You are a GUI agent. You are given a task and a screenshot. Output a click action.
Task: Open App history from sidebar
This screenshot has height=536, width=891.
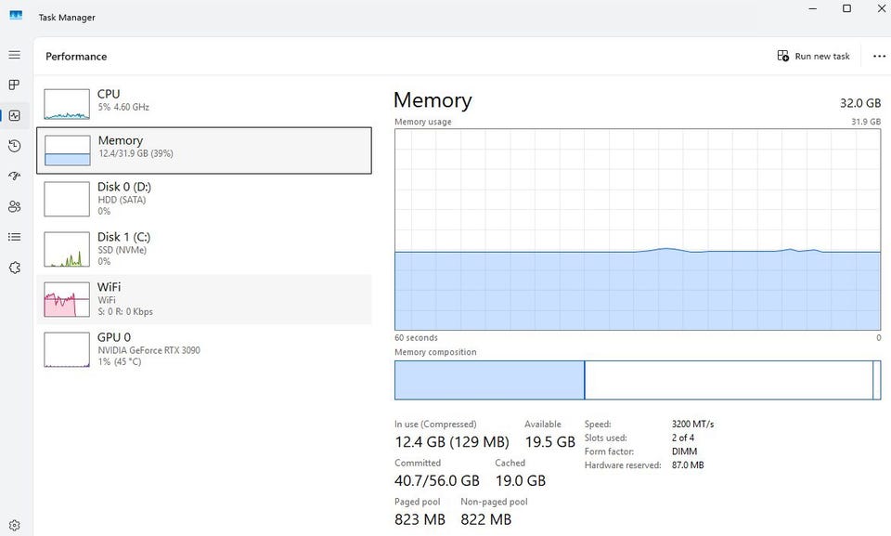point(14,146)
